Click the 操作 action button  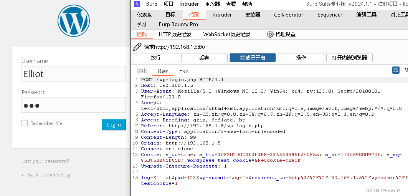point(301,58)
